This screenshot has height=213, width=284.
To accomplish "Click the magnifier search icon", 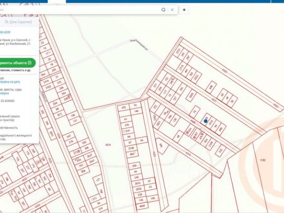I will (163, 10).
